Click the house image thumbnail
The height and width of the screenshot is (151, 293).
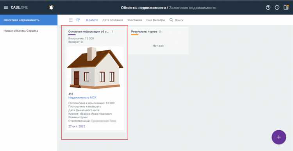click(95, 68)
